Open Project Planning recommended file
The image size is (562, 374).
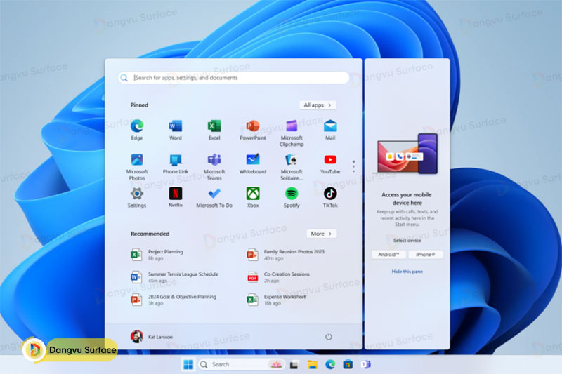157,255
